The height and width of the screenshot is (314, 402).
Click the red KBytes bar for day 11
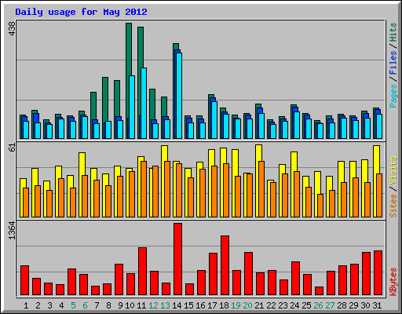pyautogui.click(x=142, y=272)
